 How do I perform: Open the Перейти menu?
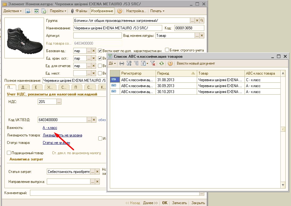pos(58,11)
